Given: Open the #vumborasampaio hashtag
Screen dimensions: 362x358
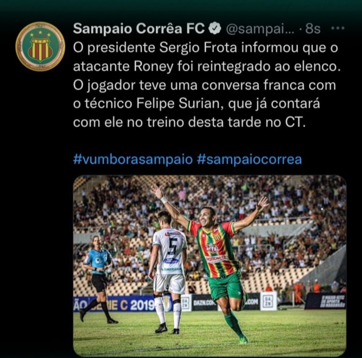Looking at the screenshot, I should [x=133, y=159].
